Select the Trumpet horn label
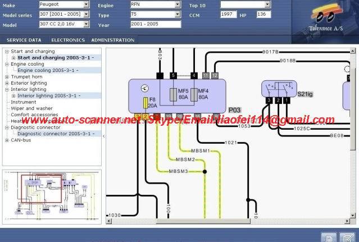The width and height of the screenshot is (359, 242). pos(26,76)
